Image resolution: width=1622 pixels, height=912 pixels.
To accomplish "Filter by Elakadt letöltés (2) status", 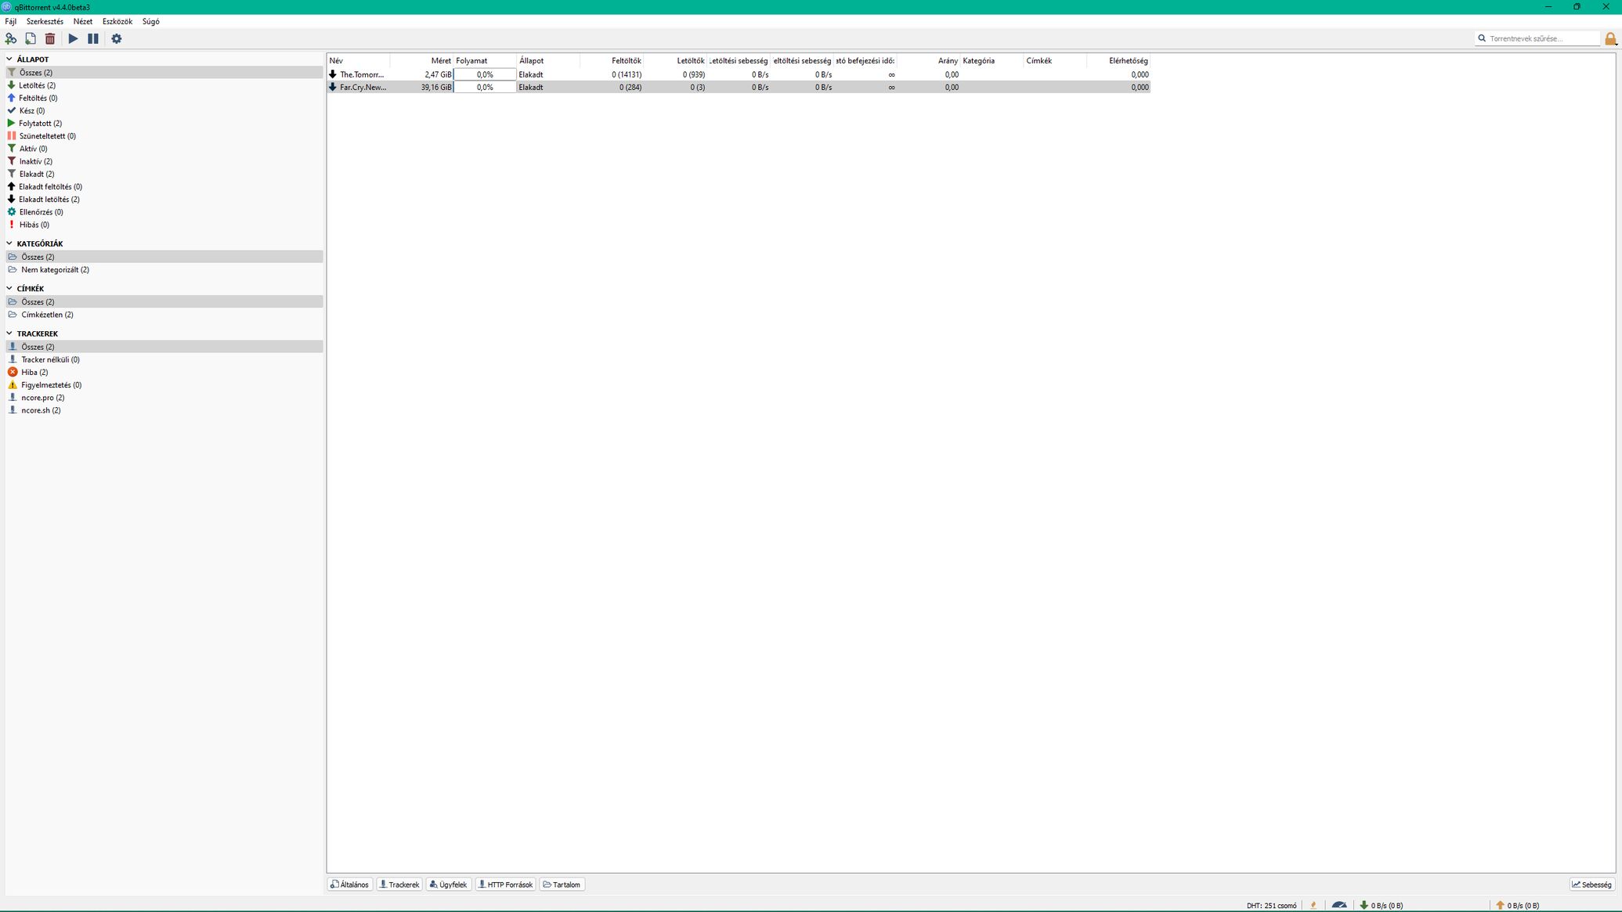I will tap(49, 200).
